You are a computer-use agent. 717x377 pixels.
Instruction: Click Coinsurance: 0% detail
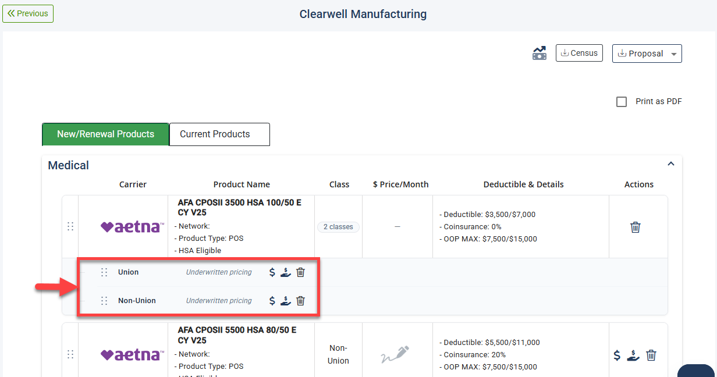coord(470,227)
